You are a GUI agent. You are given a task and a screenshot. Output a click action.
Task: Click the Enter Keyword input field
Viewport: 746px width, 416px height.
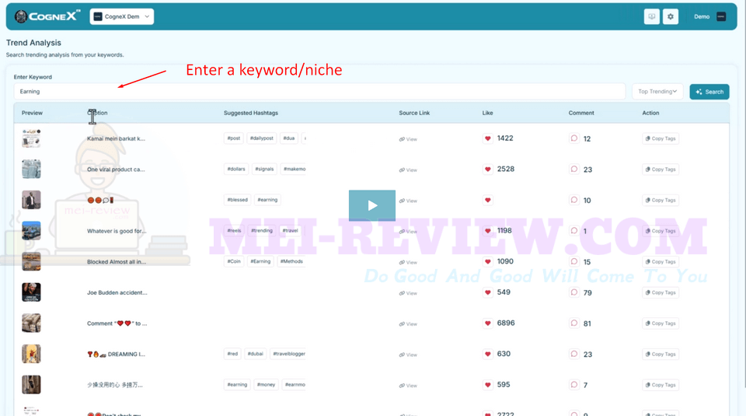coord(319,92)
